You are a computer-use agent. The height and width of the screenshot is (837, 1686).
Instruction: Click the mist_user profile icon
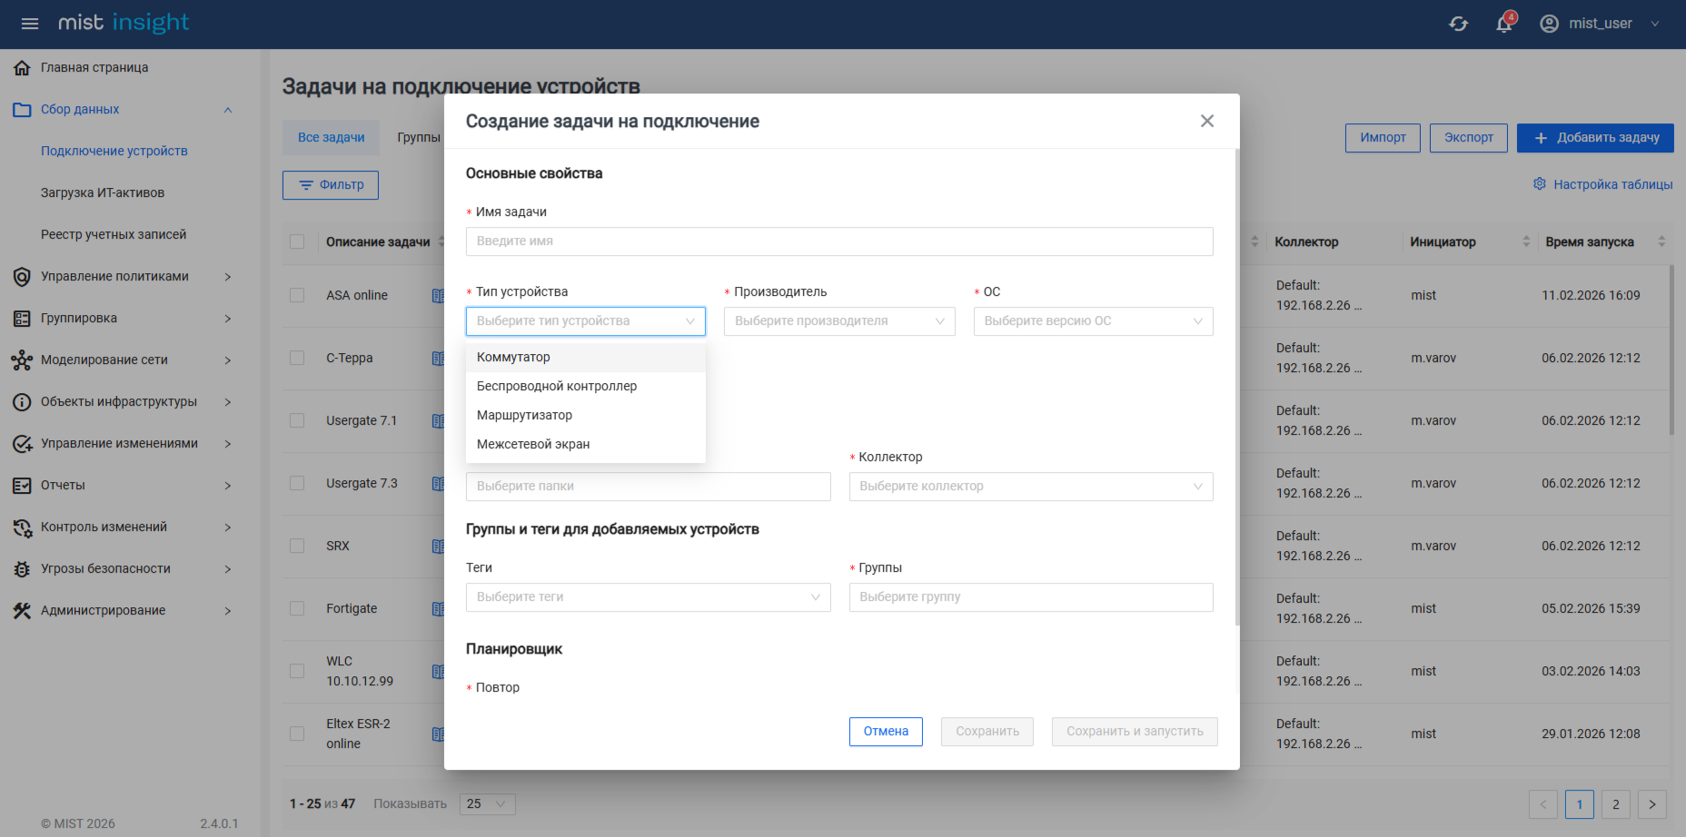1549,24
